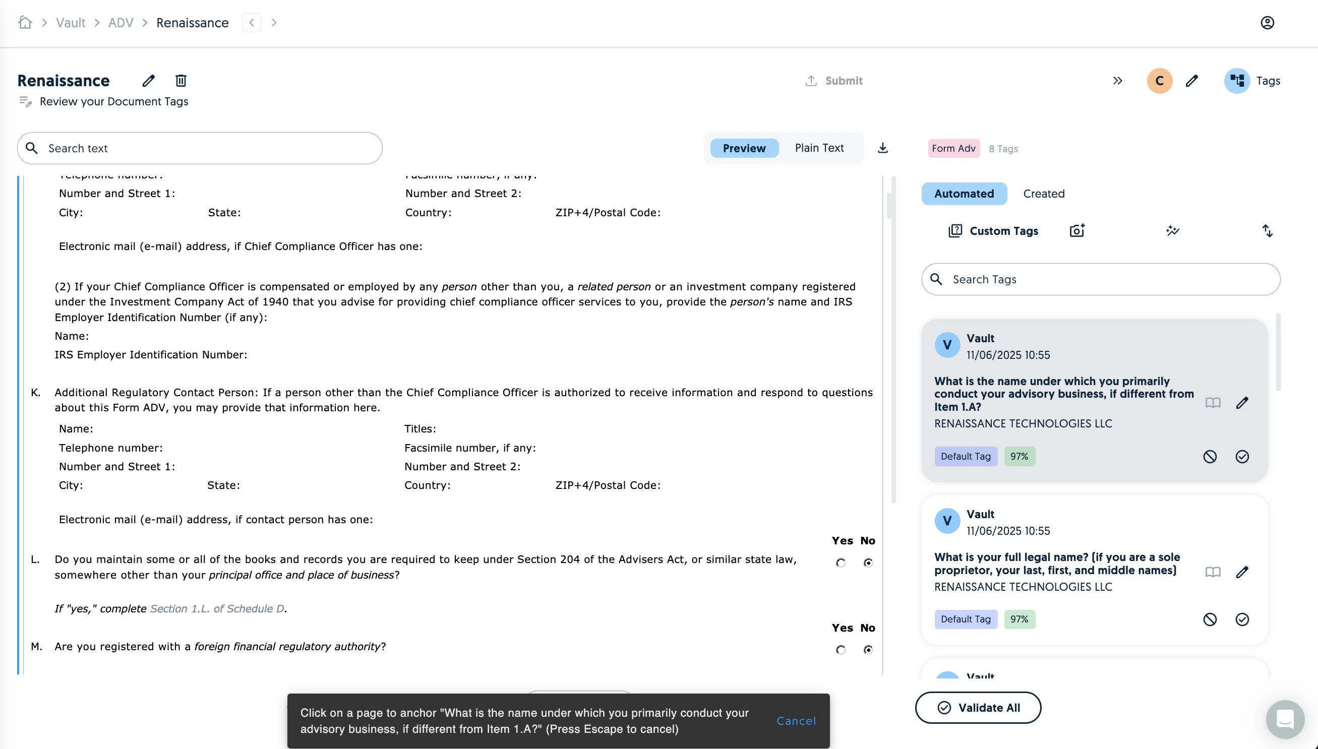Anchor tag on 'IRS Employer Identification Number:' line

[151, 354]
